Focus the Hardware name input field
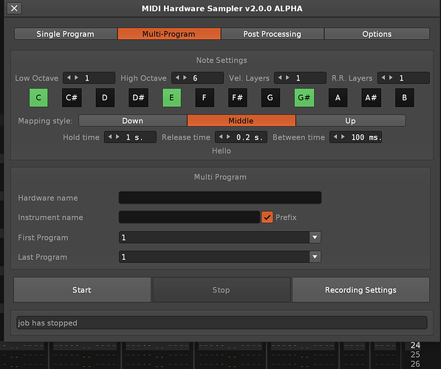 click(220, 198)
